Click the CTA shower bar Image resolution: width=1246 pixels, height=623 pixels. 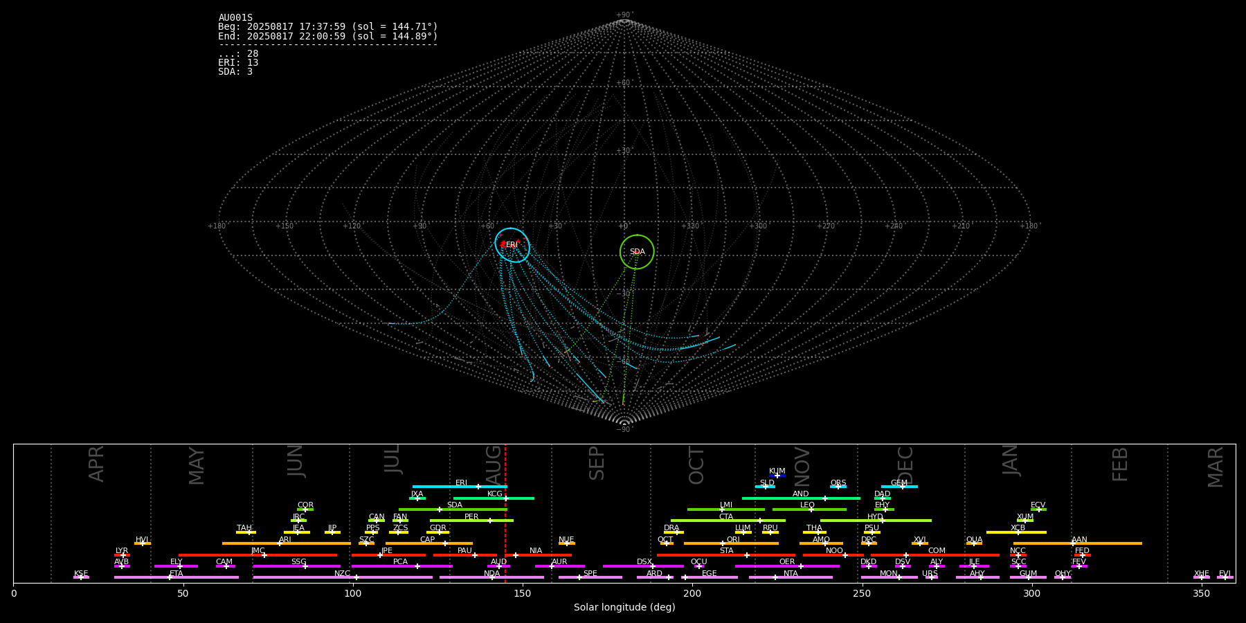pyautogui.click(x=728, y=521)
